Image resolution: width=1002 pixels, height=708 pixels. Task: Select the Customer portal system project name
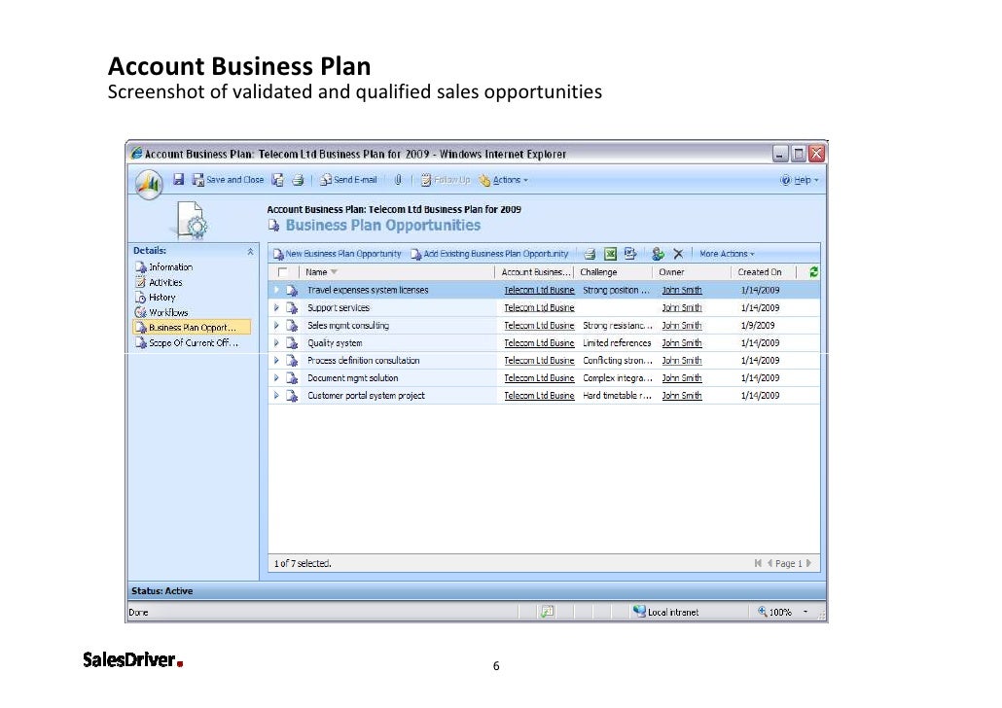(366, 396)
